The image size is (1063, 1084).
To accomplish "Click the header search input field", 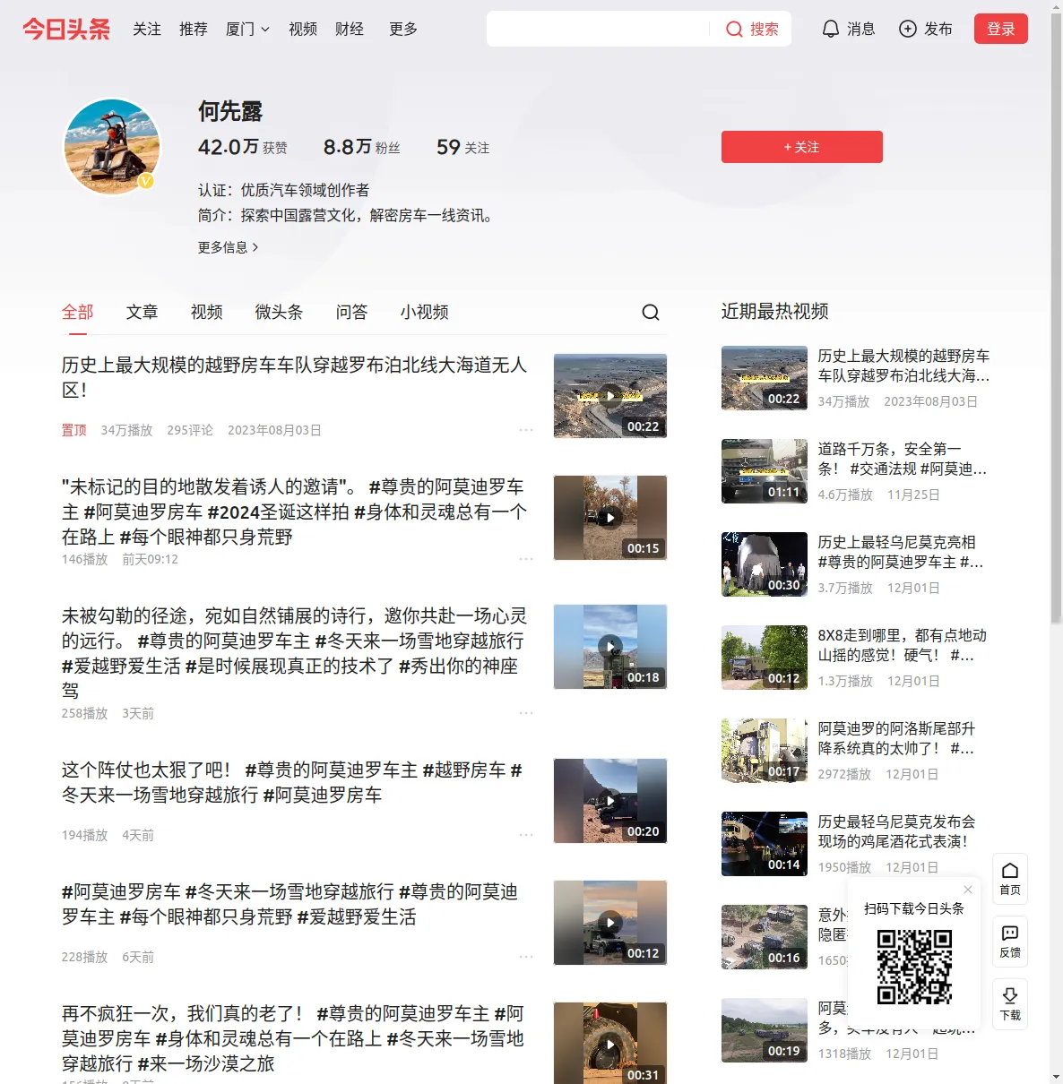I will pos(599,30).
